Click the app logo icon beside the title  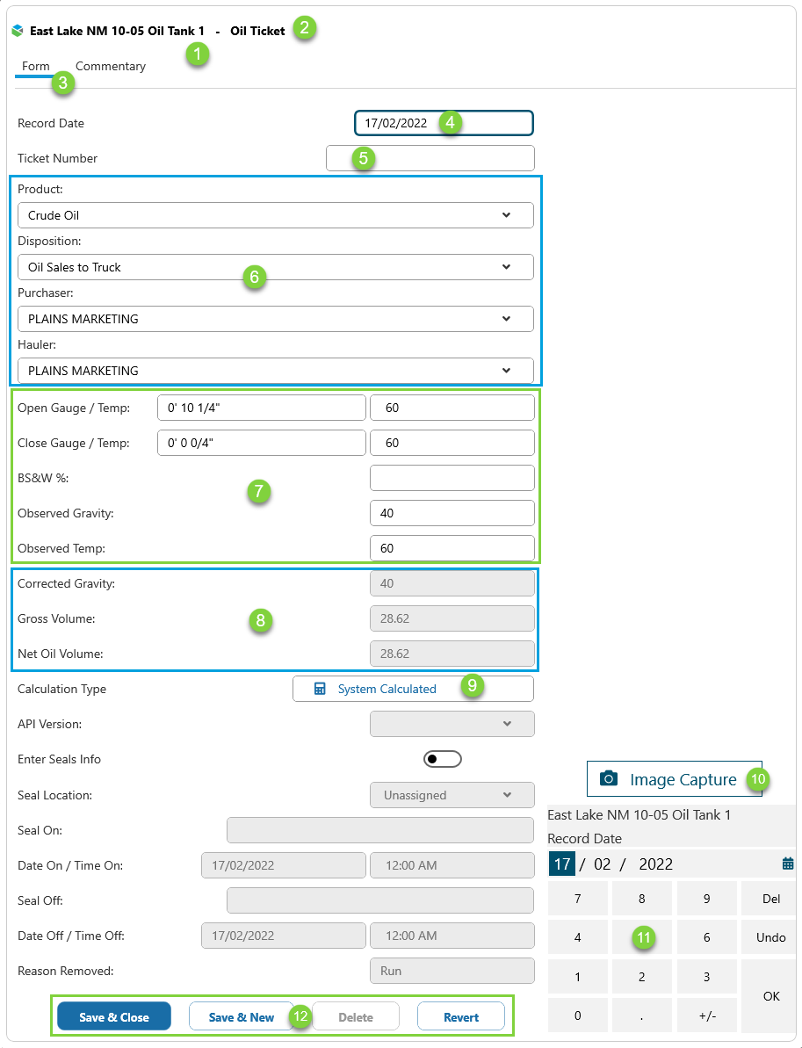pos(17,31)
